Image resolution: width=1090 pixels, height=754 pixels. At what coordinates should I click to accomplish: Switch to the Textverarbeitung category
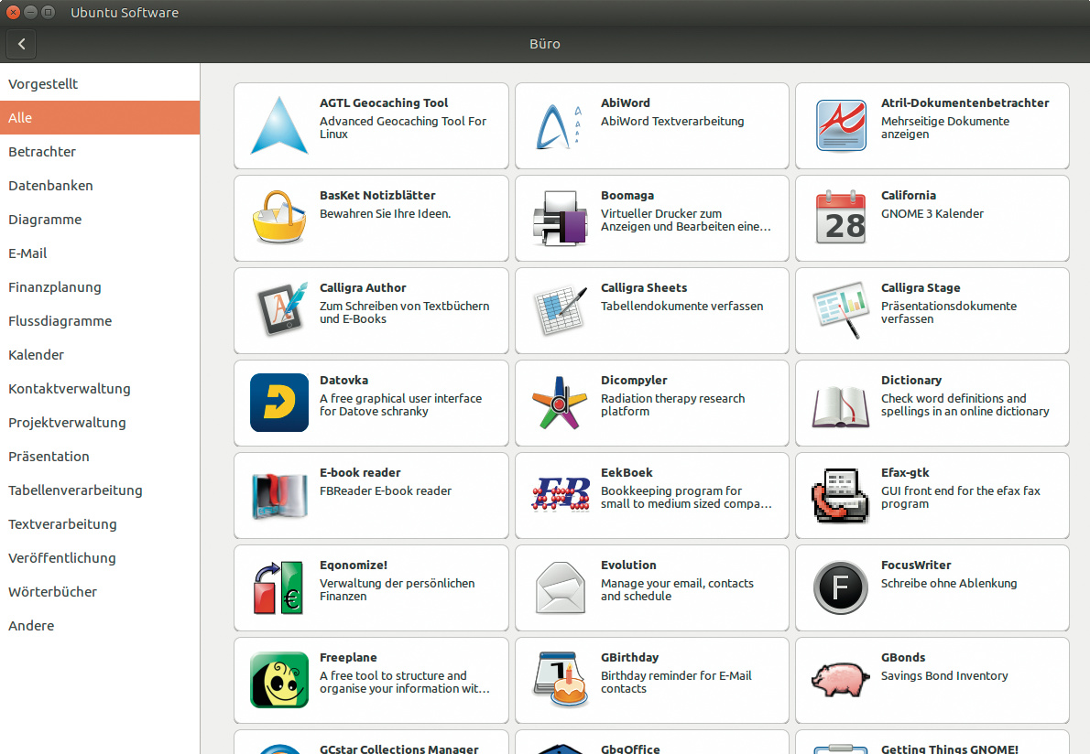tap(62, 524)
